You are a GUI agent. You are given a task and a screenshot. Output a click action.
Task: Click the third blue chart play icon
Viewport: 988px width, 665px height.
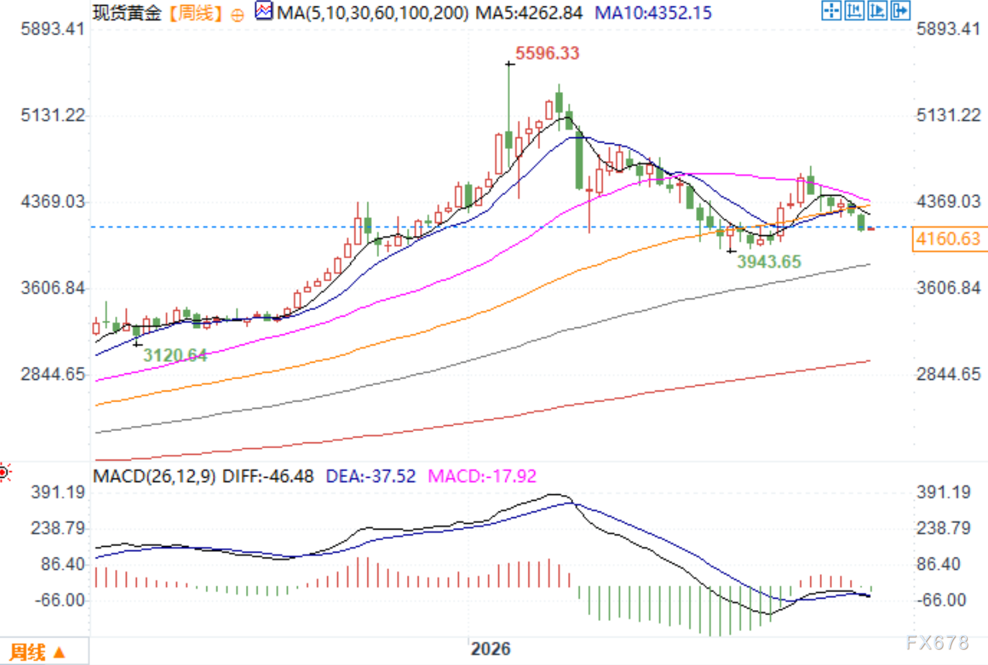point(877,10)
